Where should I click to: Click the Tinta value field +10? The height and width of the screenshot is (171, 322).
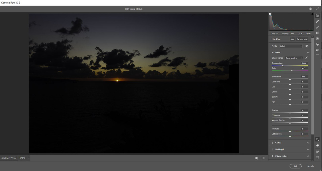(x=304, y=68)
